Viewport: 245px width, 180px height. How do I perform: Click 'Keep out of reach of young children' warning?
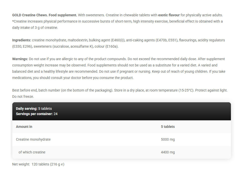pyautogui.click(x=182, y=71)
